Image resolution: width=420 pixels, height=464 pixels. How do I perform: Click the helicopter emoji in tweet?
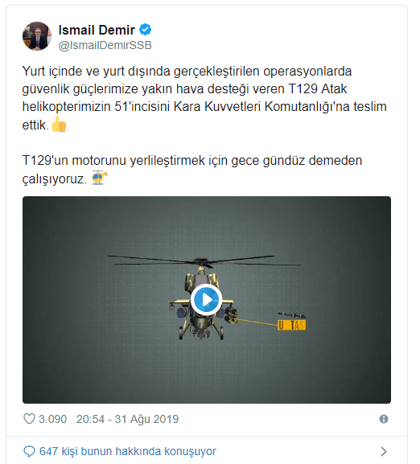(x=99, y=178)
